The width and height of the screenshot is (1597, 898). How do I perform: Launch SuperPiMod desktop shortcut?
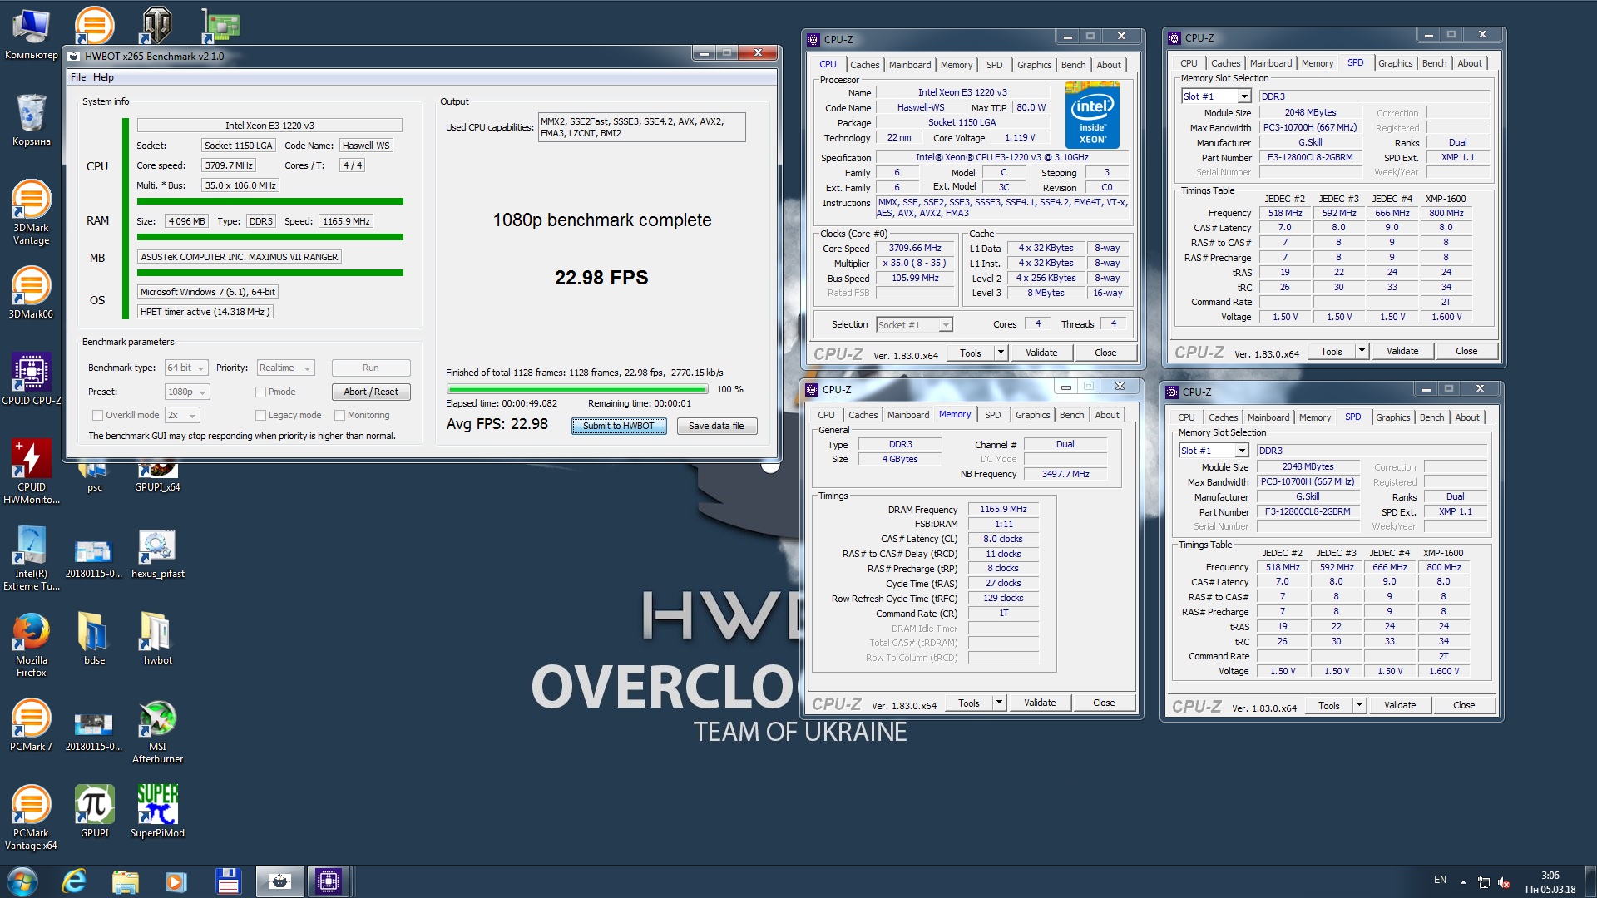(x=157, y=811)
